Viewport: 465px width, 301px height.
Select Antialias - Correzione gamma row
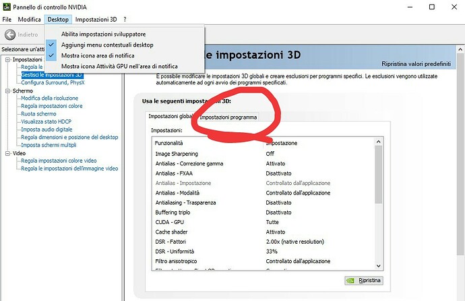click(x=263, y=163)
